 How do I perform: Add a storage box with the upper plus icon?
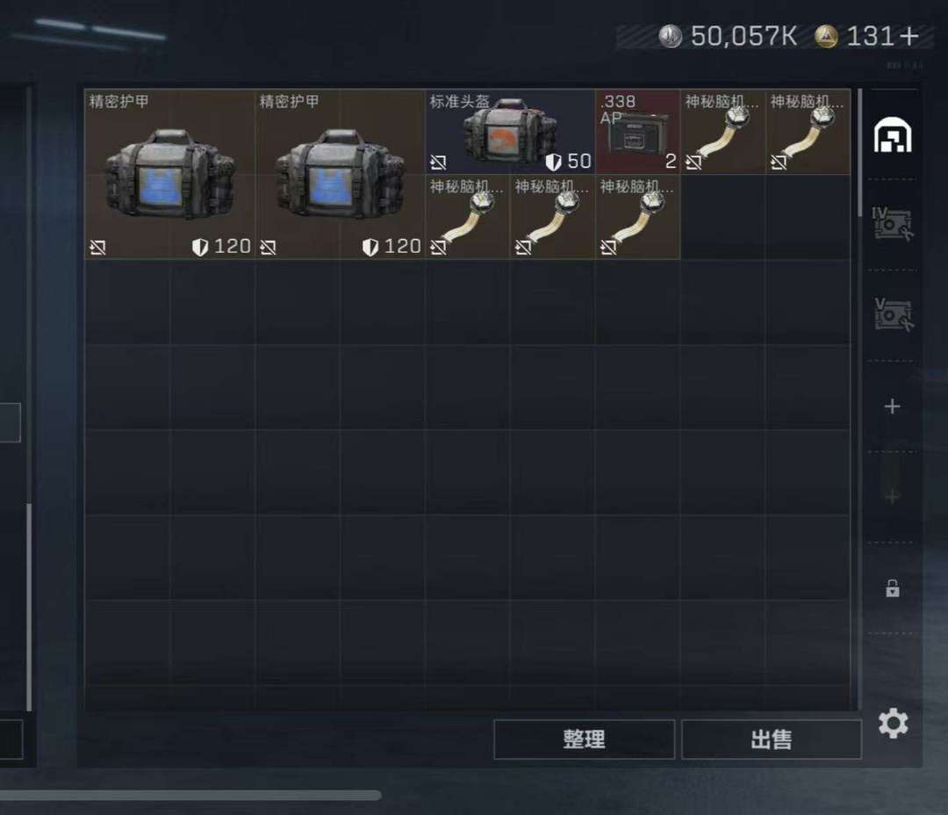point(893,406)
